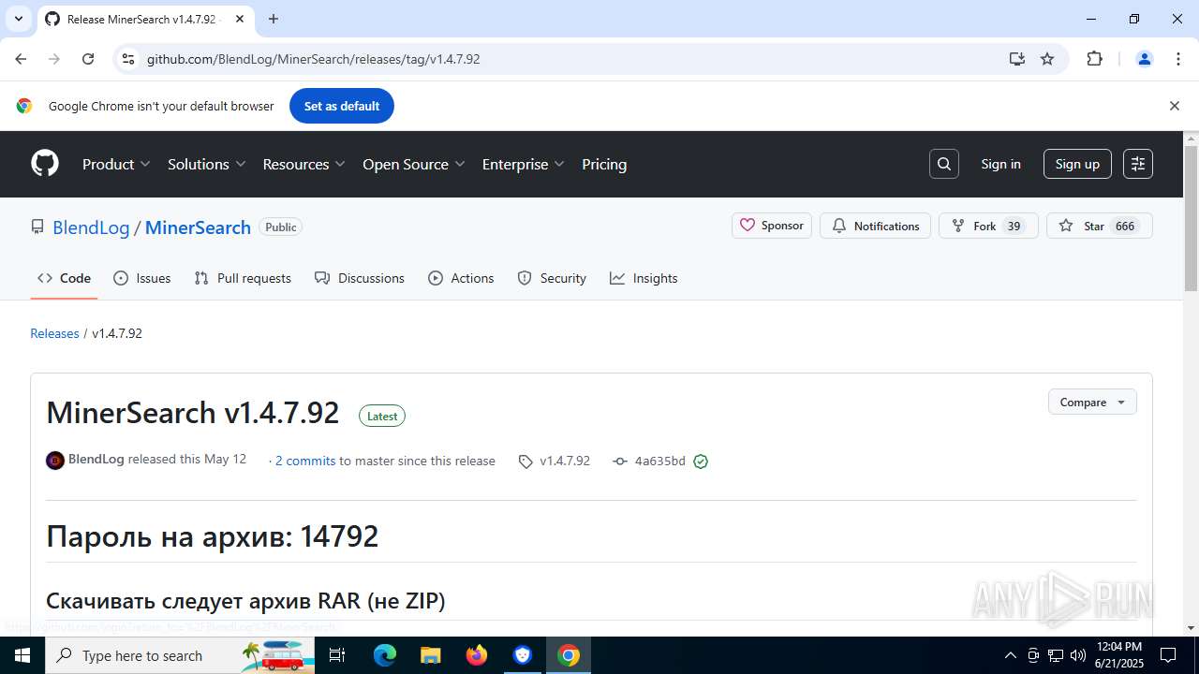Click the Notifications bell button
The width and height of the screenshot is (1199, 674).
point(876,226)
